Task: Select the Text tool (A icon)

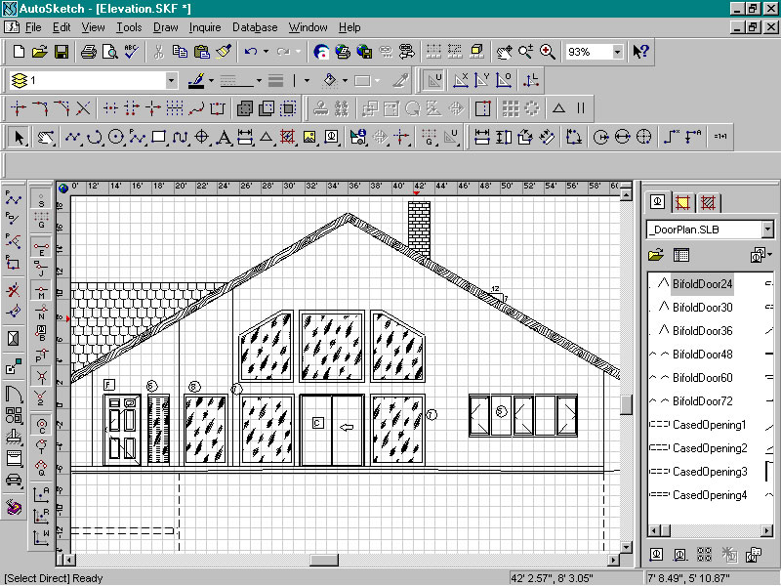Action: tap(224, 137)
